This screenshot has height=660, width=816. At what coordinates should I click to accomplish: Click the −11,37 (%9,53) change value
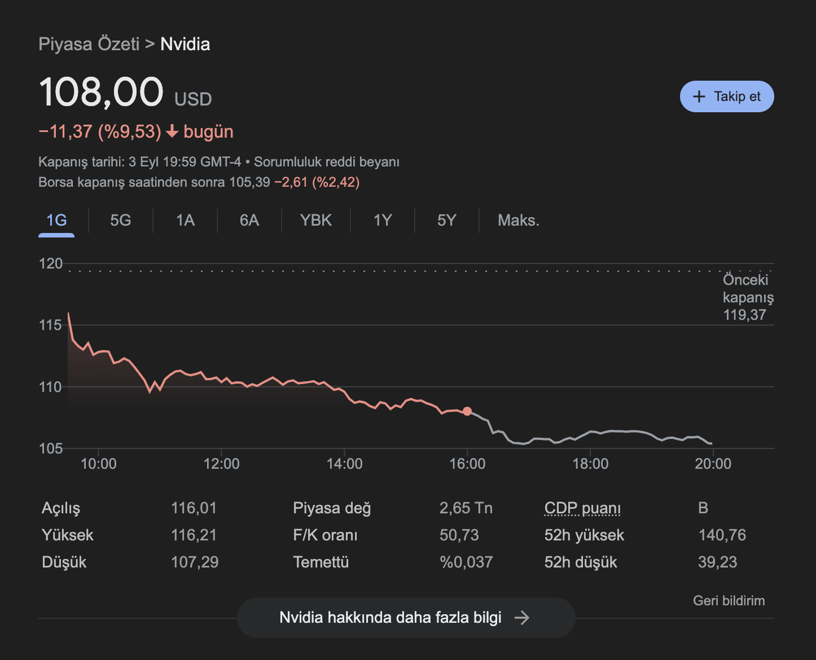[100, 132]
